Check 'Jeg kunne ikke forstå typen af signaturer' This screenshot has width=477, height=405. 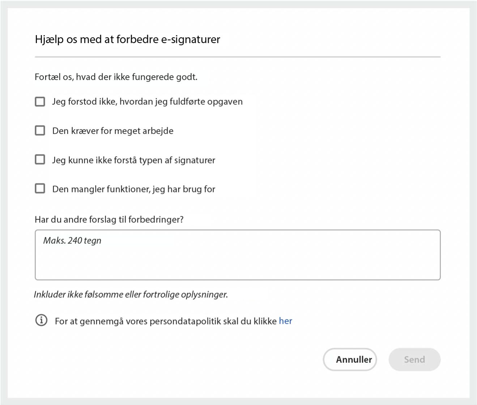pos(39,159)
